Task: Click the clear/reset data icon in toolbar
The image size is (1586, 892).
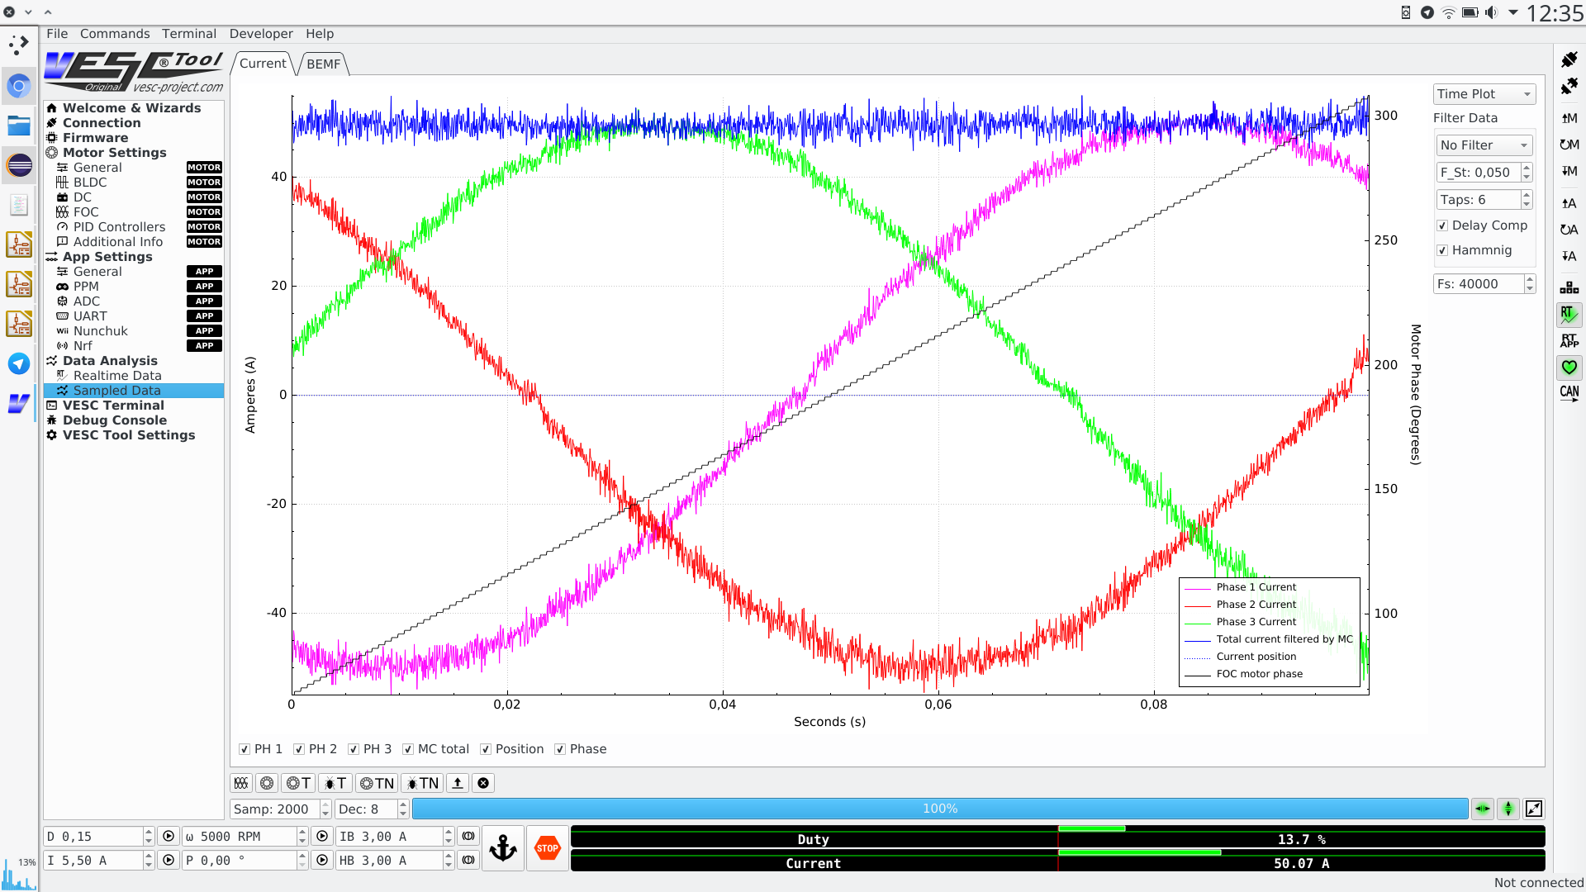Action: tap(482, 783)
